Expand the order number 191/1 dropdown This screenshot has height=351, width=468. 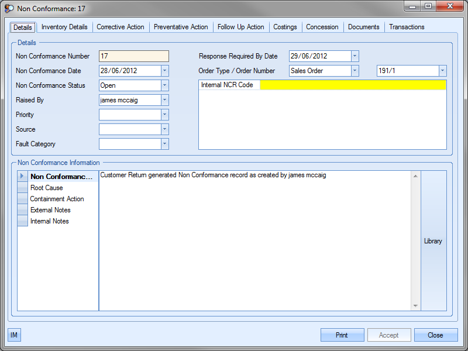[x=442, y=71]
